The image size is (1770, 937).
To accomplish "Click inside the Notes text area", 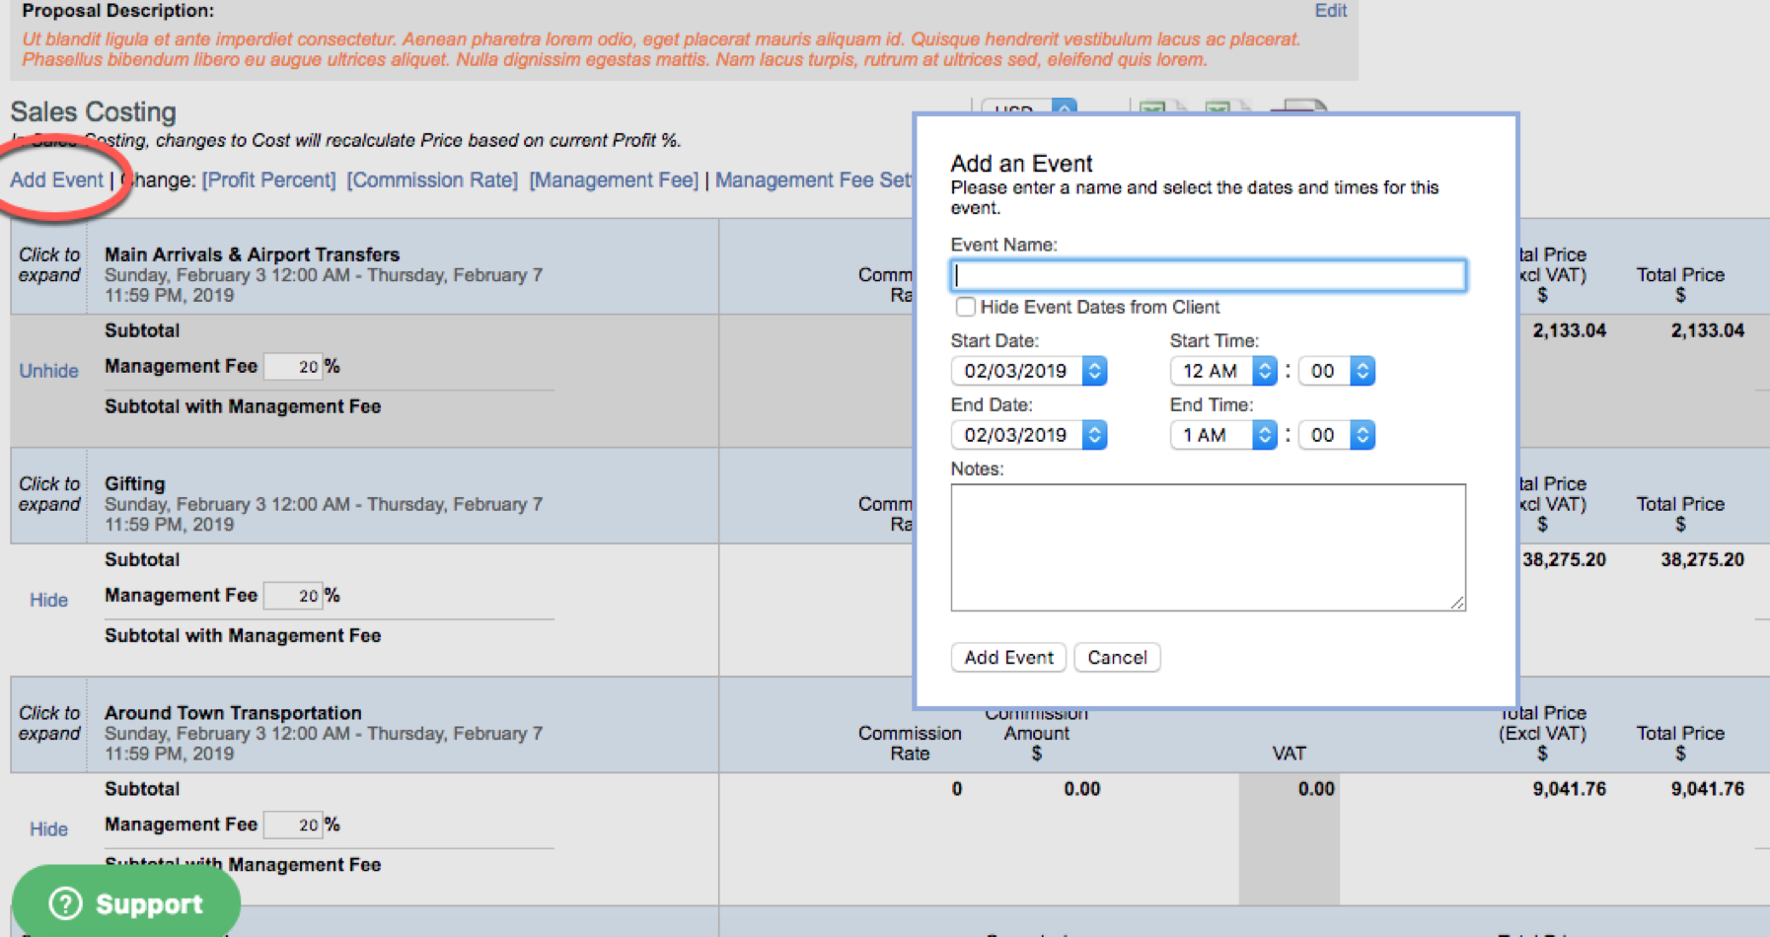I will click(1208, 546).
